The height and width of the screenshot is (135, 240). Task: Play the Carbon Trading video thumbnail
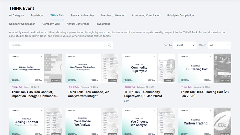pos(204,122)
